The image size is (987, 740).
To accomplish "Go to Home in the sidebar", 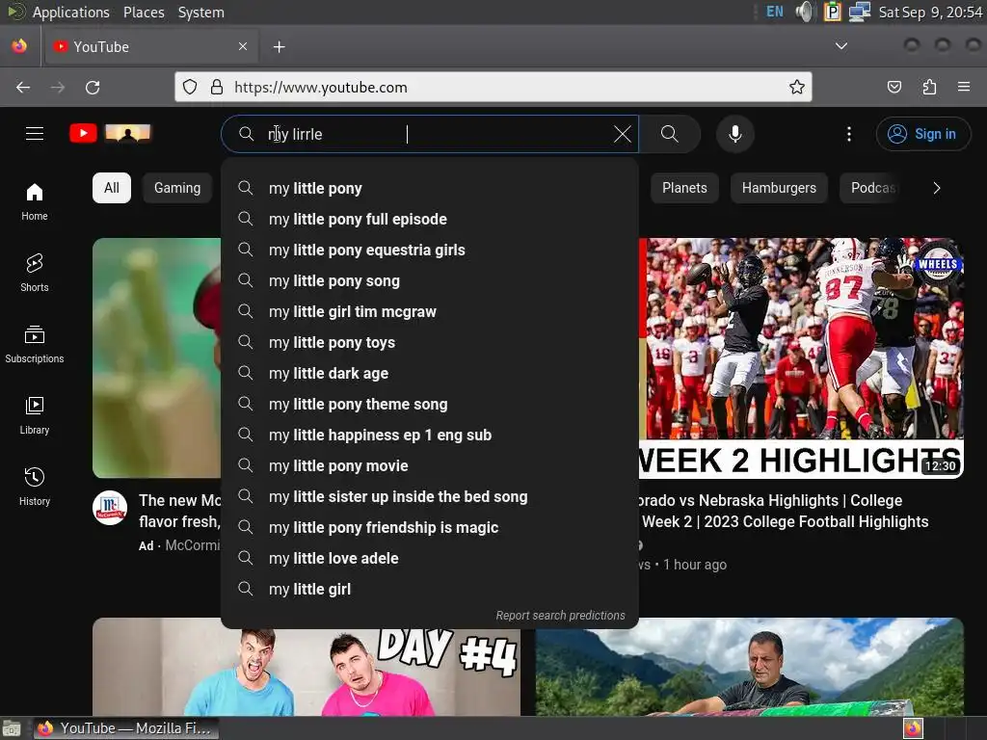I will 35,201.
